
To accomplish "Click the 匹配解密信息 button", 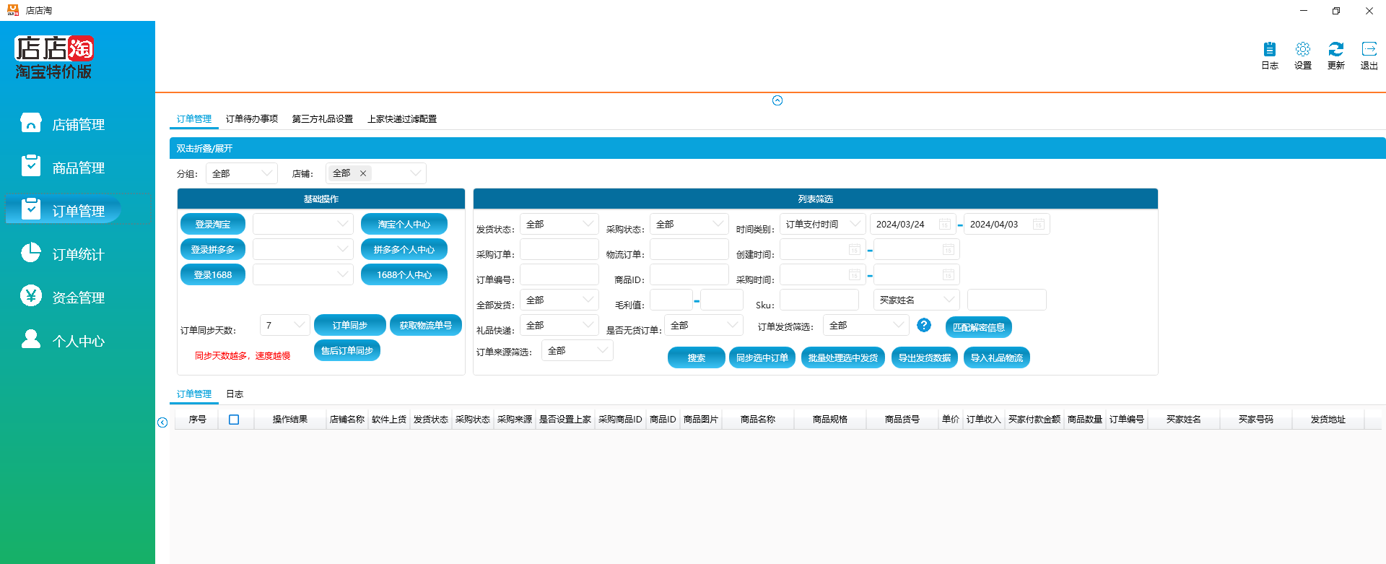I will click(x=979, y=327).
